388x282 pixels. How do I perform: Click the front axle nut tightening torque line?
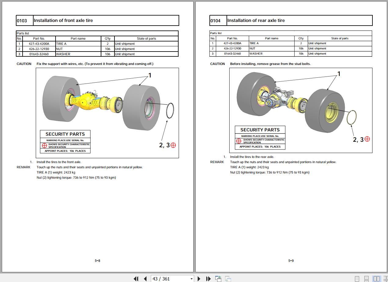click(x=76, y=177)
